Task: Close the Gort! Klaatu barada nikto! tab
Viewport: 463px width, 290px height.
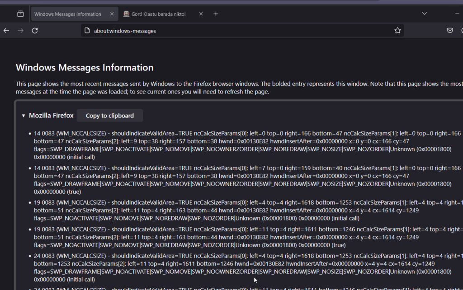Action: click(201, 14)
